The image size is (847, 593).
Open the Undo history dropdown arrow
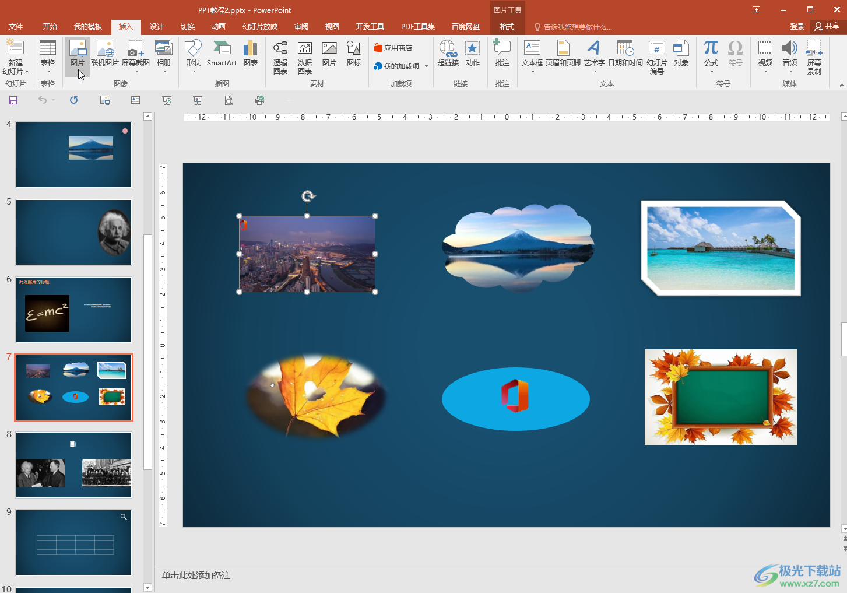tap(53, 100)
